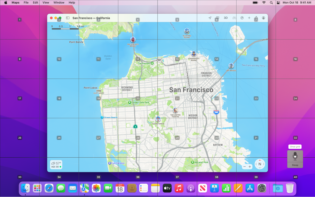Image resolution: width=315 pixels, height=197 pixels.
Task: Click the 57° weather and AQI widget
Action: 56,164
